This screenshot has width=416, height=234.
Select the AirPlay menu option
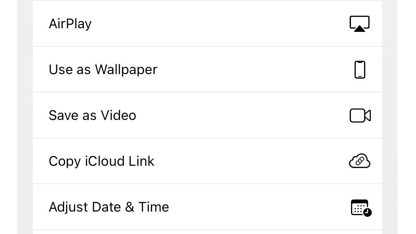207,23
